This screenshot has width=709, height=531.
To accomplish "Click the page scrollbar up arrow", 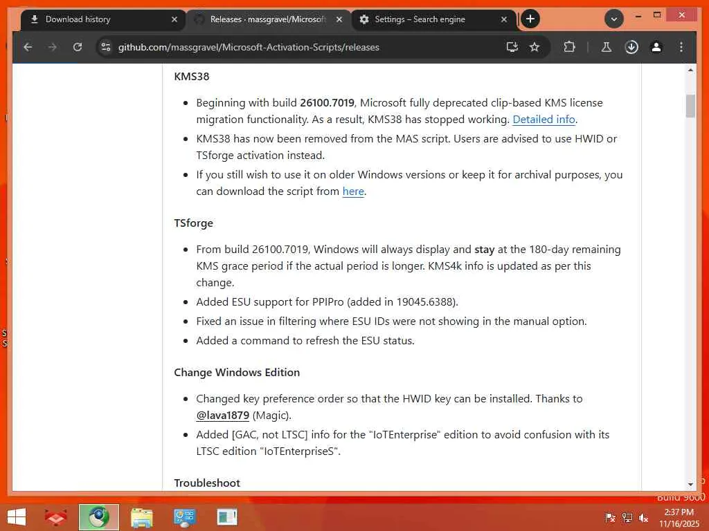I will tap(690, 70).
